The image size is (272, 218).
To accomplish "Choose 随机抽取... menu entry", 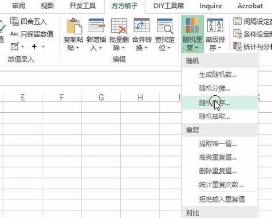I will click(219, 116).
